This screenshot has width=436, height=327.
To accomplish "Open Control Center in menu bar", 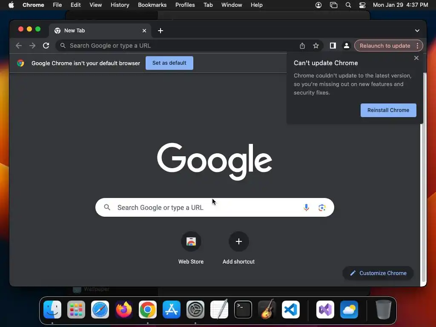I will click(362, 5).
